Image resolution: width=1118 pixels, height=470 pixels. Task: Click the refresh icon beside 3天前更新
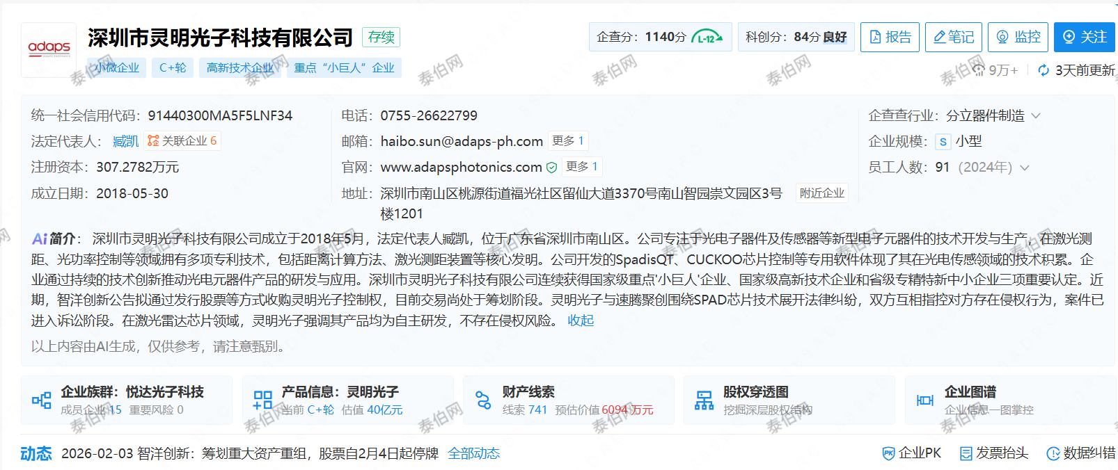click(1043, 70)
